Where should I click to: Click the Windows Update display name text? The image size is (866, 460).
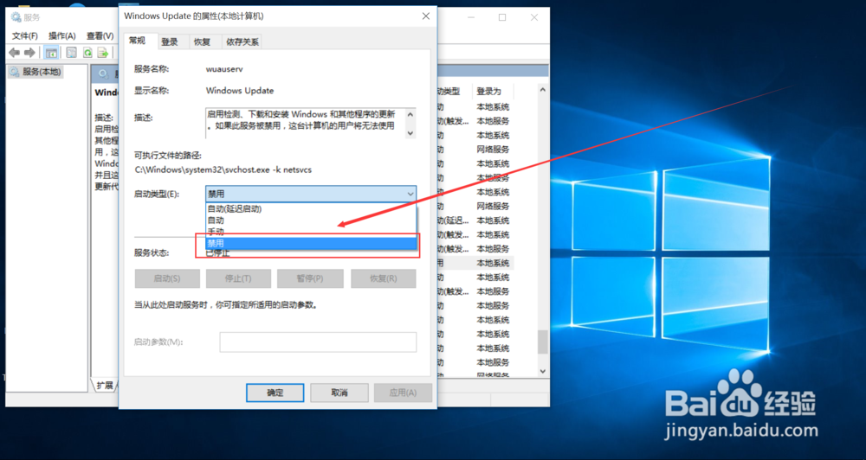[240, 91]
